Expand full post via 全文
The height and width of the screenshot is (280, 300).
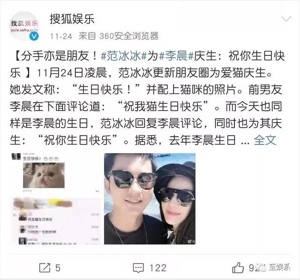pos(265,140)
